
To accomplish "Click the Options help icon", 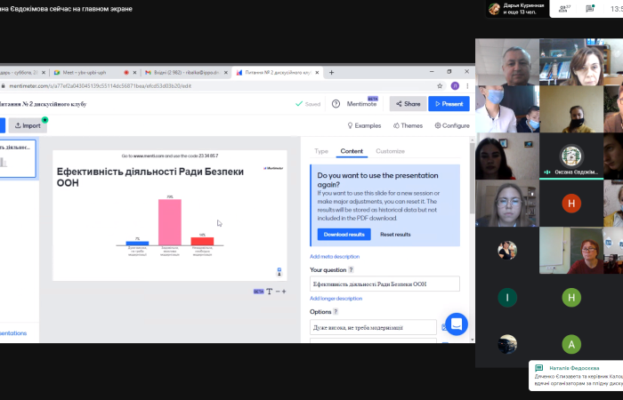I will pos(336,312).
